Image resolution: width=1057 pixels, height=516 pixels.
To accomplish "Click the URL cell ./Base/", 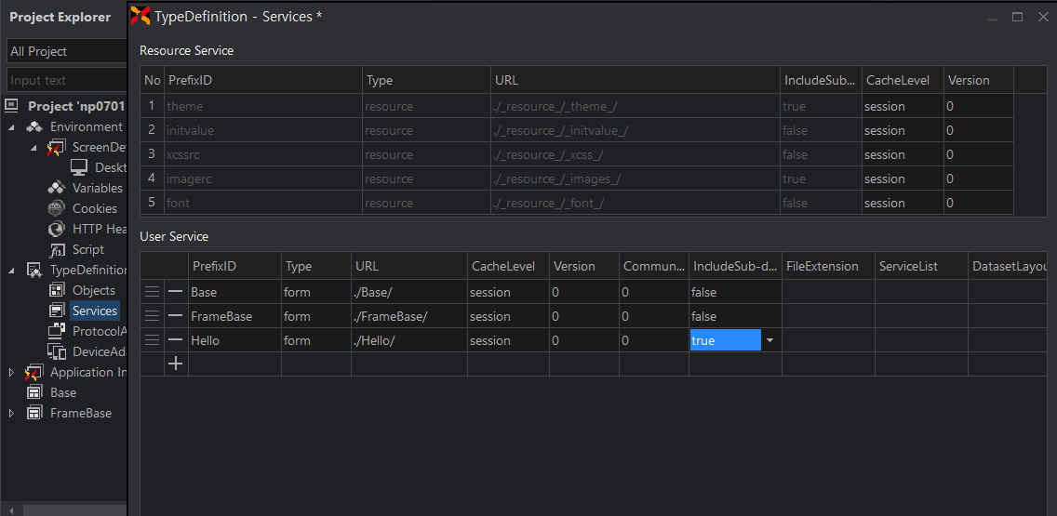I will [409, 292].
